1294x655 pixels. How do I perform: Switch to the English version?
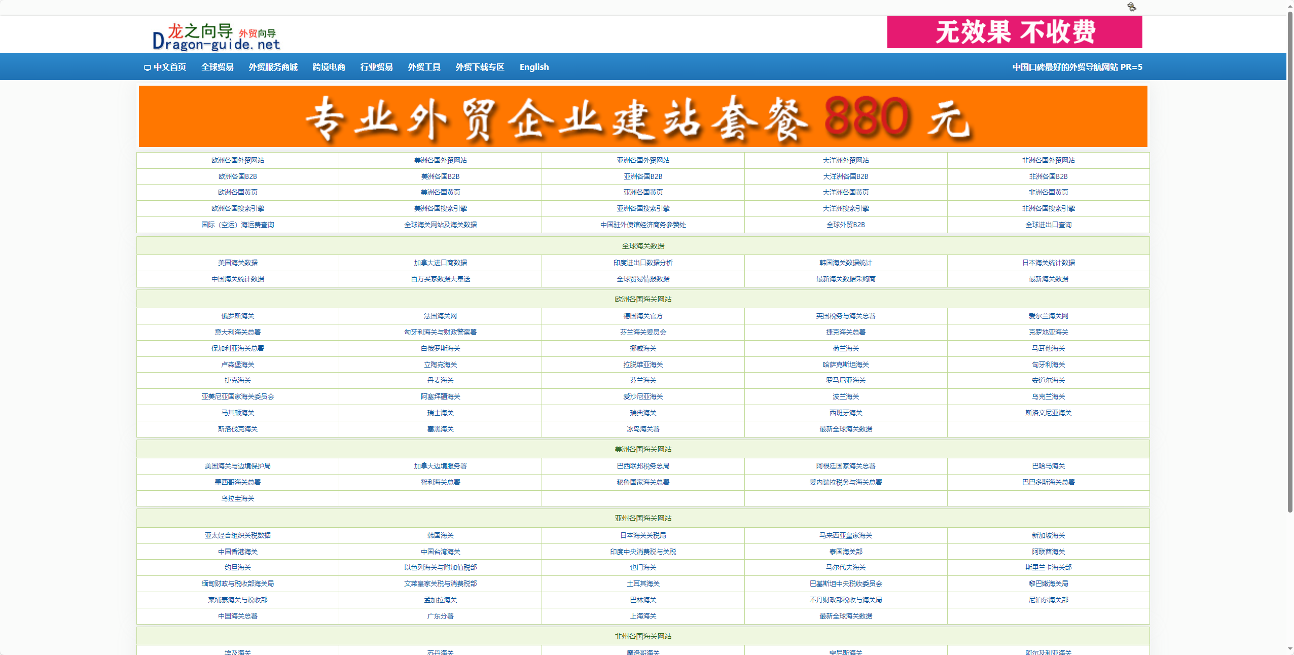(534, 67)
